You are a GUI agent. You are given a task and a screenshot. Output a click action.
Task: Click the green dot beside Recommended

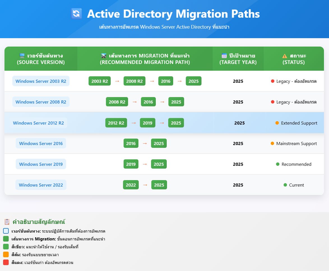click(x=278, y=164)
